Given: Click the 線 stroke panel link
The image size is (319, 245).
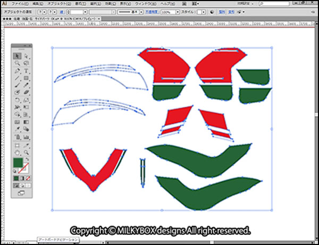Looking at the screenshot, I should pos(62,12).
